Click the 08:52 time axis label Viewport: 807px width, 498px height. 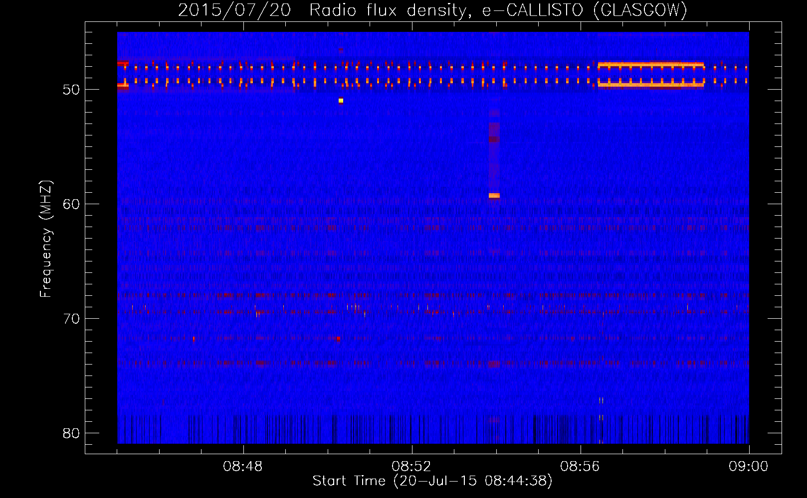[411, 467]
